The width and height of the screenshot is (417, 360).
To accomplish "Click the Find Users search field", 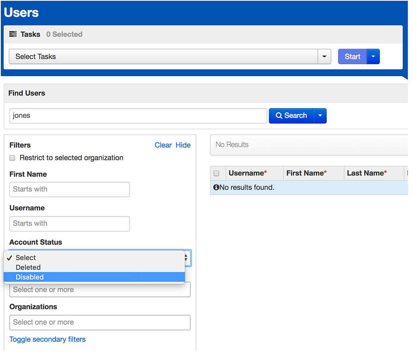I will 138,116.
